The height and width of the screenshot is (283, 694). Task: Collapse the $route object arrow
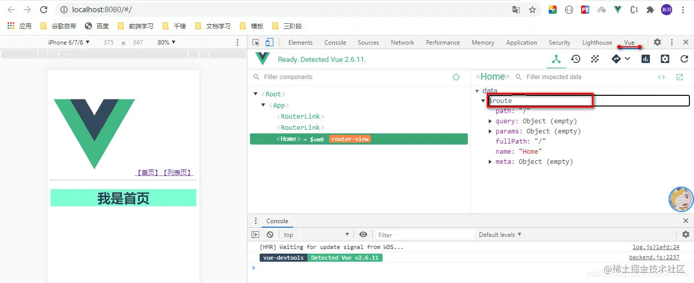point(484,101)
